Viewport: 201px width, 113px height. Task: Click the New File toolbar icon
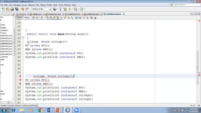tap(3, 9)
